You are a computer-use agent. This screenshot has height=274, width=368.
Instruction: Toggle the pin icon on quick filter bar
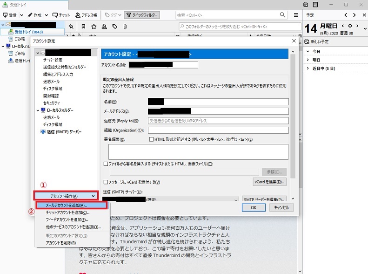click(x=71, y=27)
